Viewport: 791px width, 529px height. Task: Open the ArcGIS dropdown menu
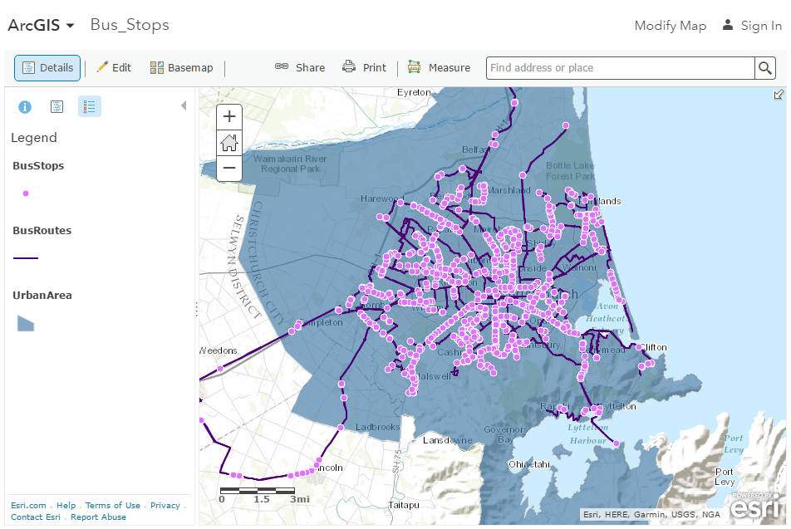(41, 25)
